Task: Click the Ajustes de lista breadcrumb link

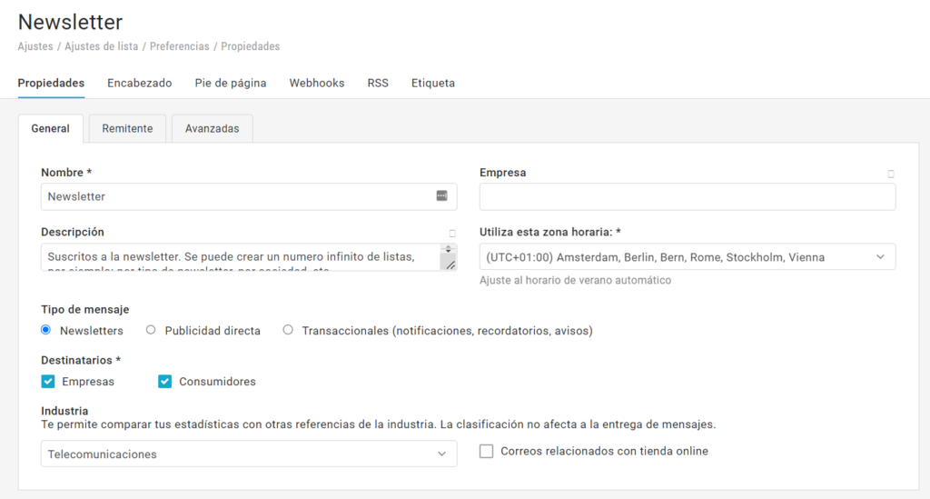Action: click(x=102, y=46)
